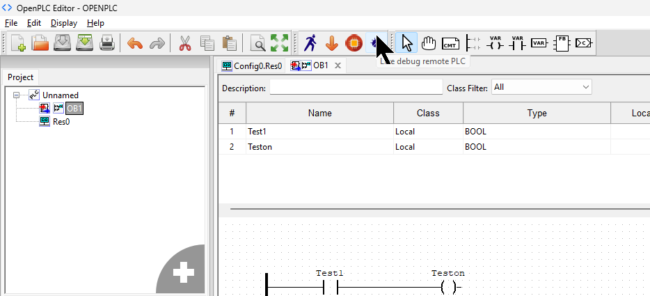Add a comment with the CMT tool

(451, 43)
